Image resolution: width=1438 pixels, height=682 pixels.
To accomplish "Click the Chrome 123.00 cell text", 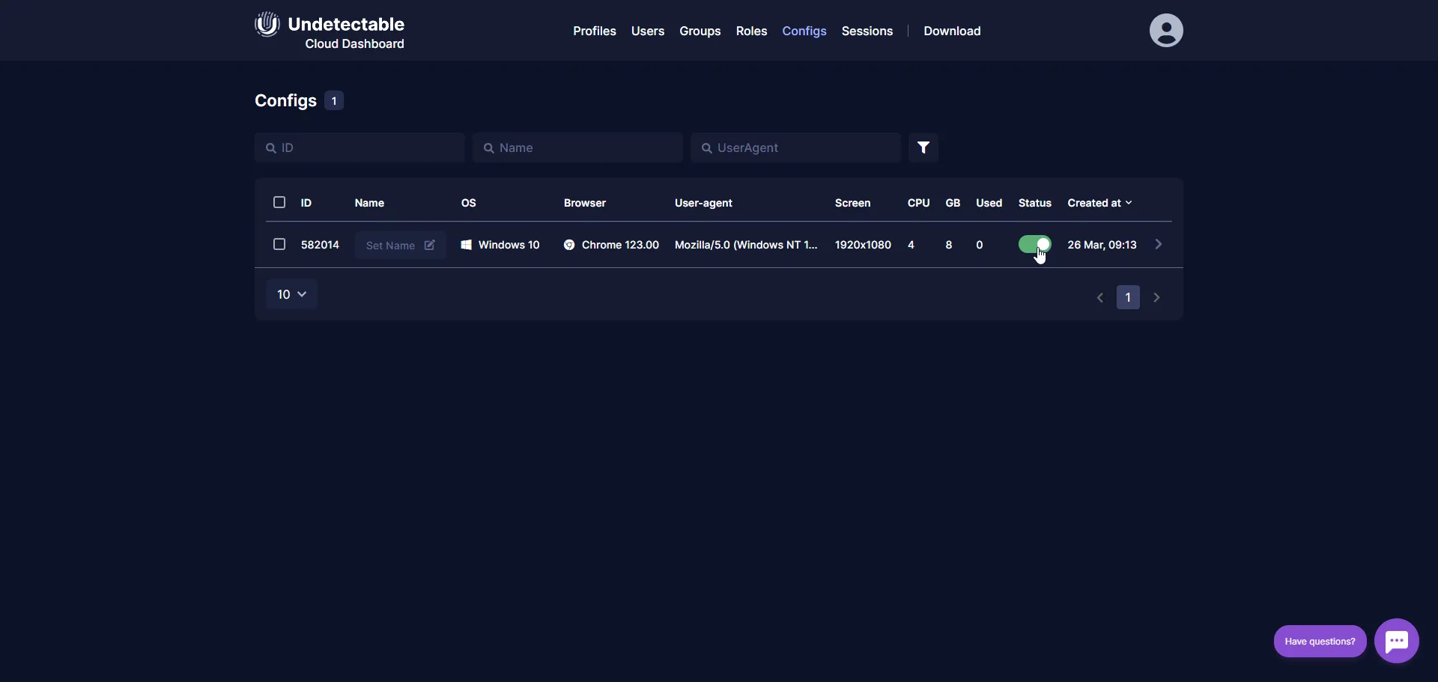I will (x=620, y=245).
